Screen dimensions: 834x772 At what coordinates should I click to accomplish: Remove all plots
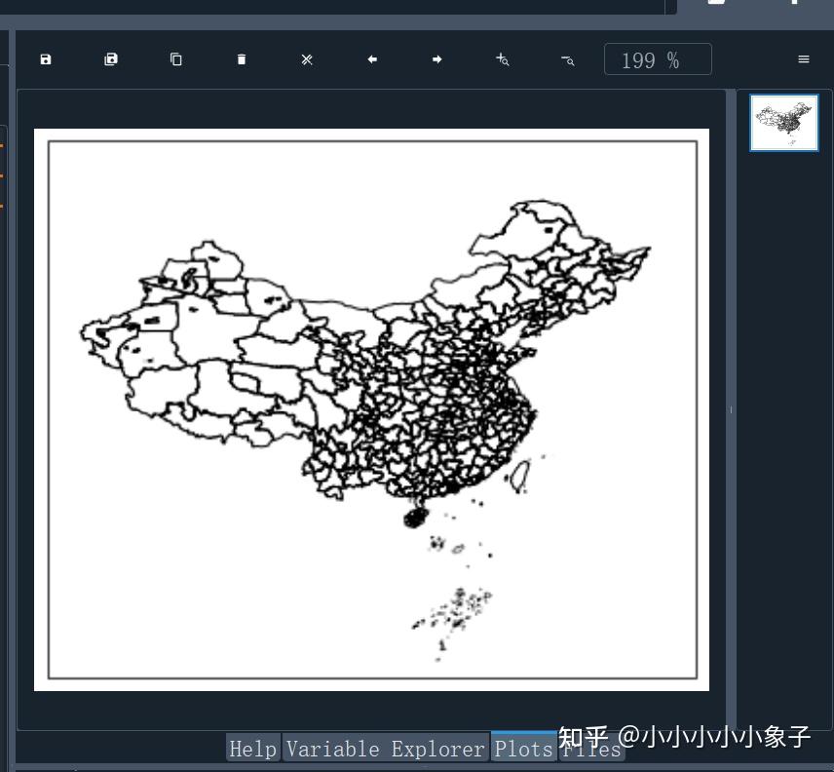point(307,59)
